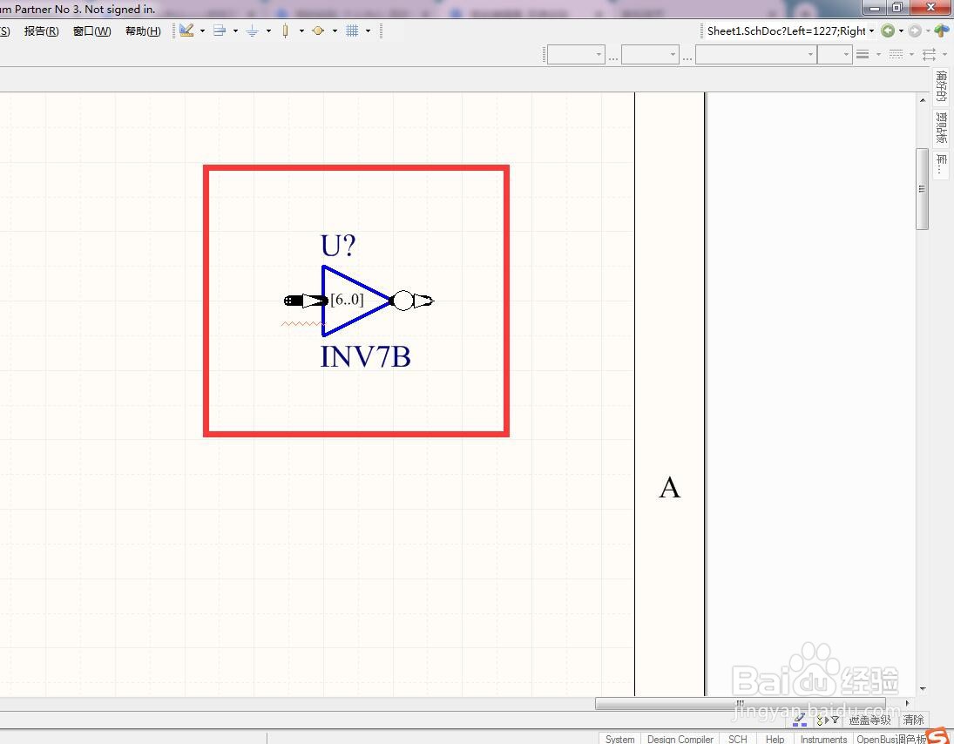Open the 偏好的 side panel tab
The width and height of the screenshot is (954, 744).
tap(942, 85)
